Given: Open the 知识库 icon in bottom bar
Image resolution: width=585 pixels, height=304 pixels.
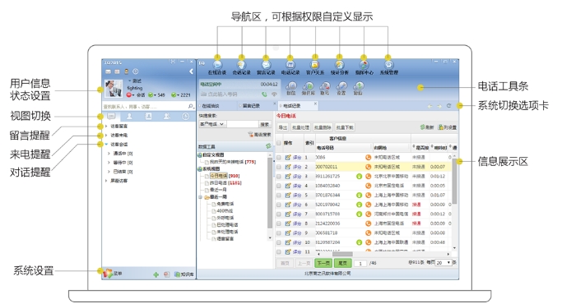Looking at the screenshot, I should (177, 274).
